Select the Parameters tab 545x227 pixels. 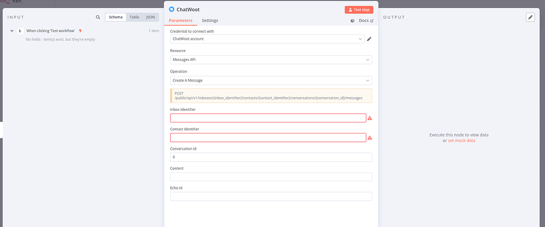[181, 20]
